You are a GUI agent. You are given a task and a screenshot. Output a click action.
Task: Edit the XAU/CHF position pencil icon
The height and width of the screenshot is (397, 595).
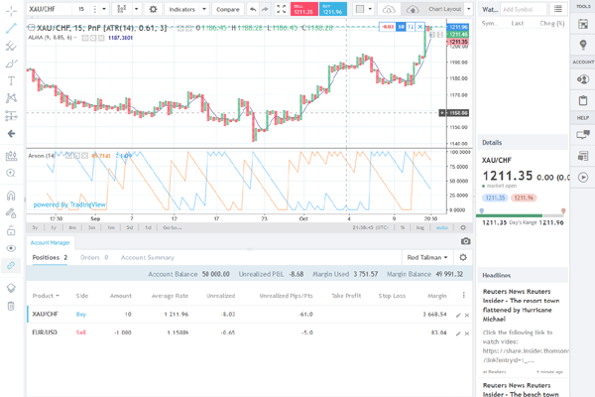(x=458, y=315)
